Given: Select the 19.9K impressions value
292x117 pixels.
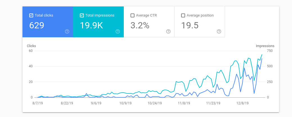Looking at the screenshot, I should click(x=91, y=26).
